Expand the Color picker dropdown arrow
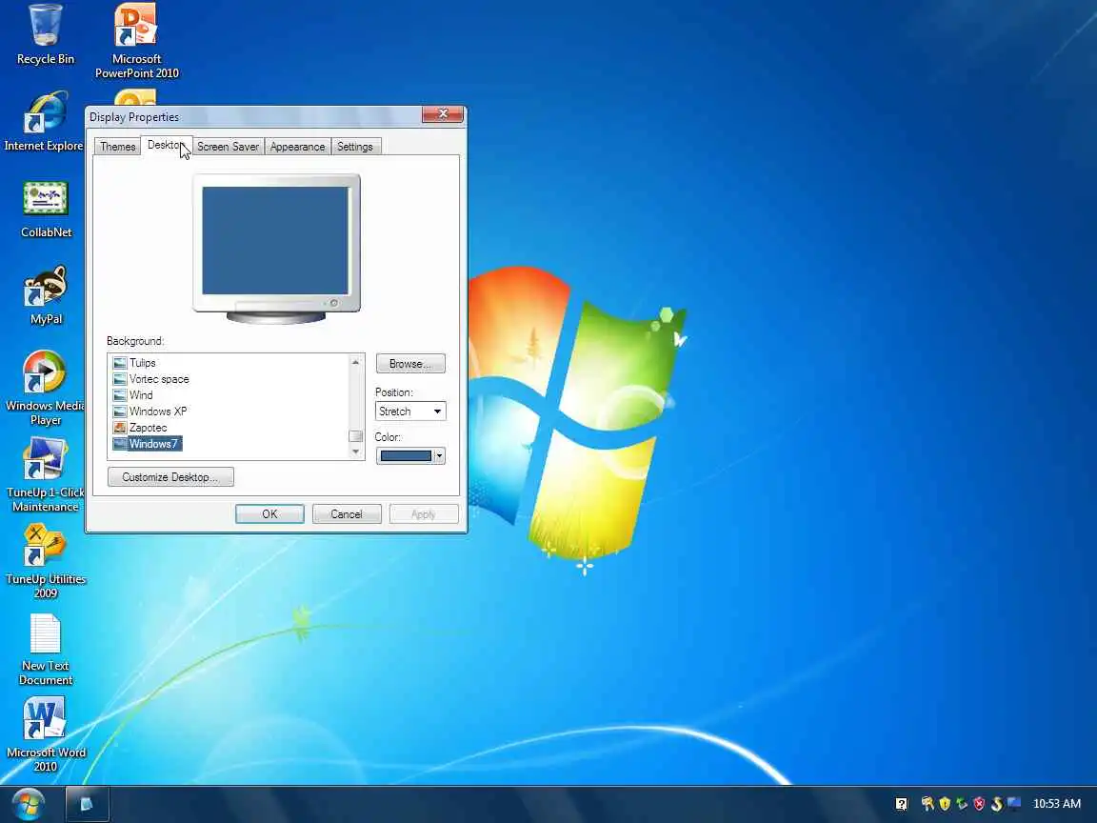The width and height of the screenshot is (1097, 823). coord(439,456)
